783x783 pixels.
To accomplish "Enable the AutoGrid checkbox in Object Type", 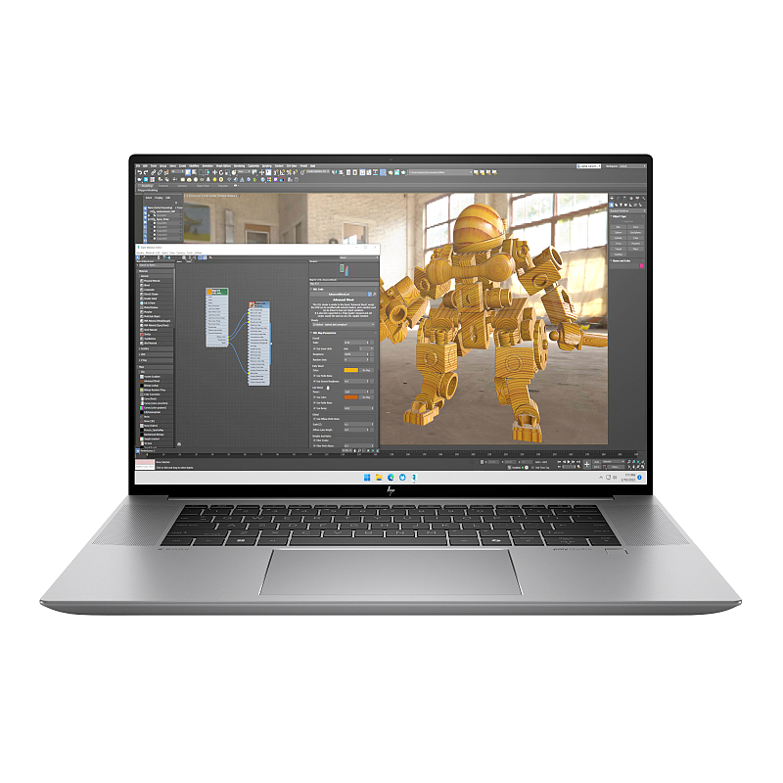I will (x=622, y=221).
